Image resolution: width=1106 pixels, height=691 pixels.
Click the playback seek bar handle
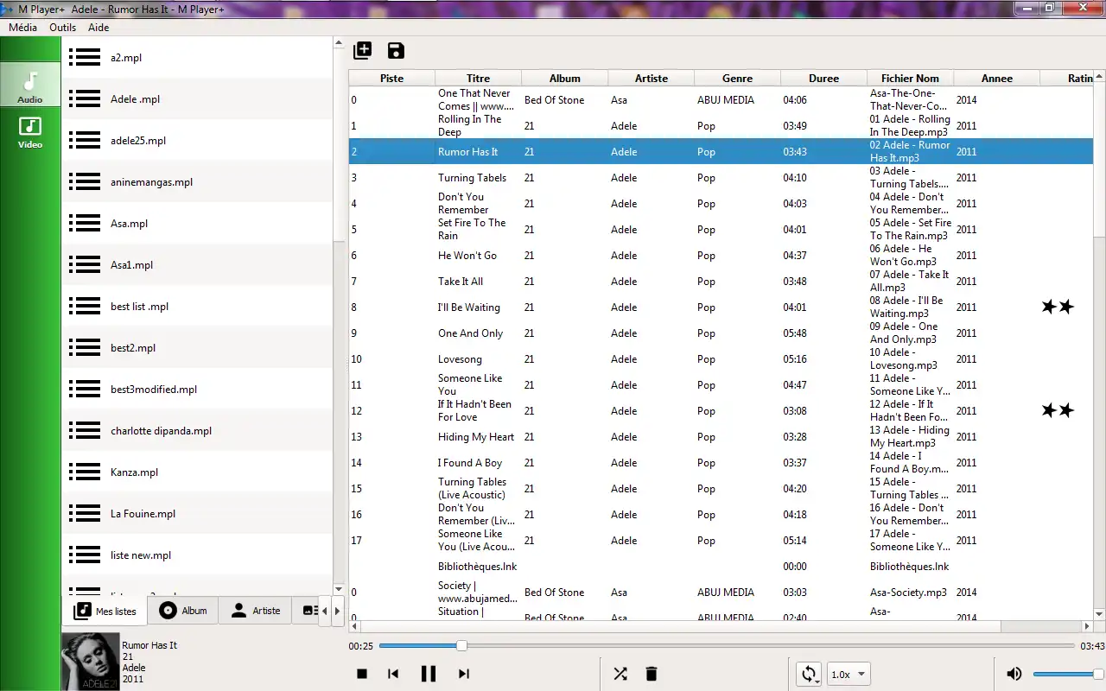click(x=461, y=645)
